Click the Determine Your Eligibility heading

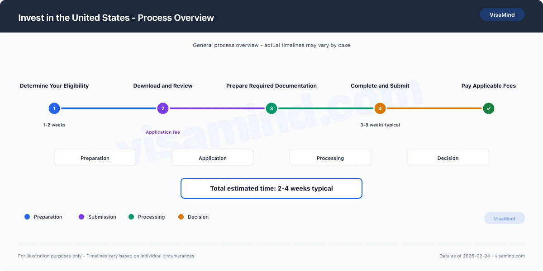[54, 85]
